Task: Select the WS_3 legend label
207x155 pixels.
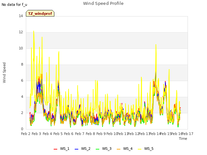Action: click(x=107, y=149)
